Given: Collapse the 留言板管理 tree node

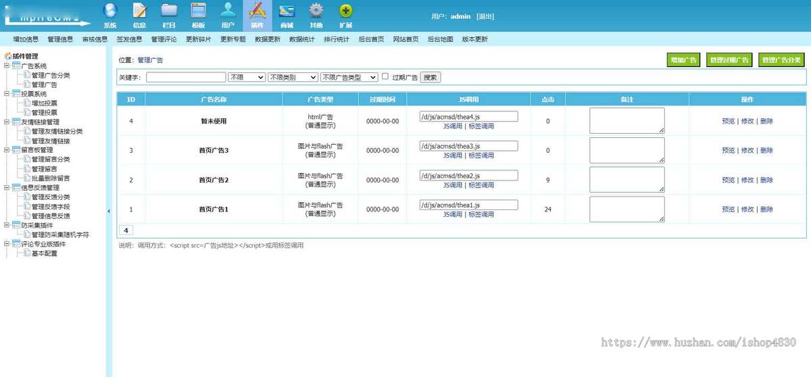Looking at the screenshot, I should coord(7,150).
